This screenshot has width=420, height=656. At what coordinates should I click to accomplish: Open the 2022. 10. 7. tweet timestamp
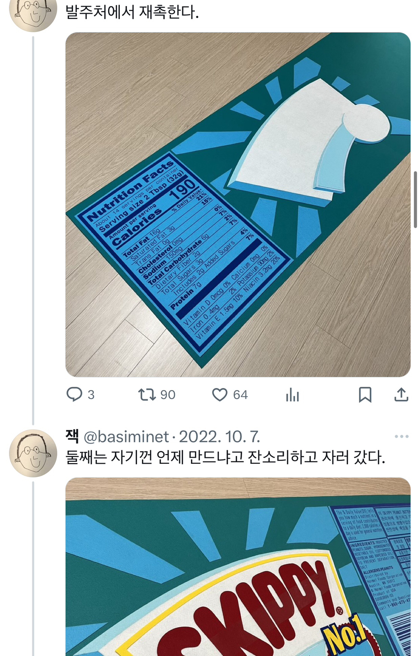(x=219, y=437)
